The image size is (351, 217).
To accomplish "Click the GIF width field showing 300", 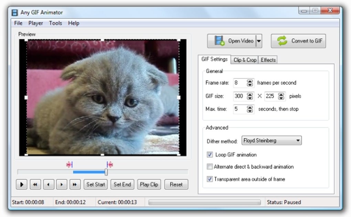I will tap(240, 96).
